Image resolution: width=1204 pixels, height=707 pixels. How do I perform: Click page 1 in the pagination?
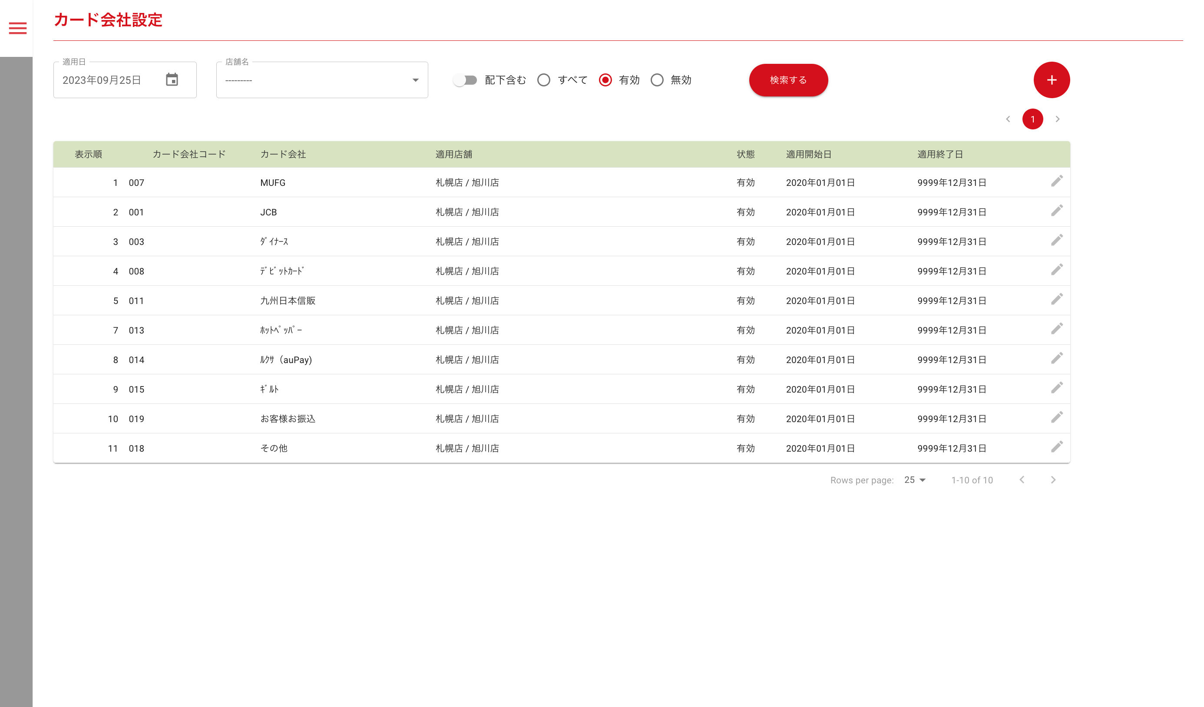point(1032,119)
